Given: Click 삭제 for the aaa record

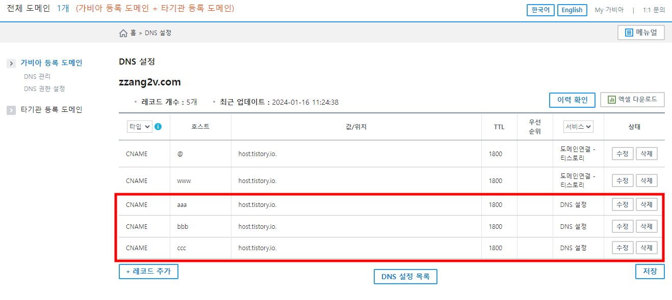Looking at the screenshot, I should [x=647, y=204].
